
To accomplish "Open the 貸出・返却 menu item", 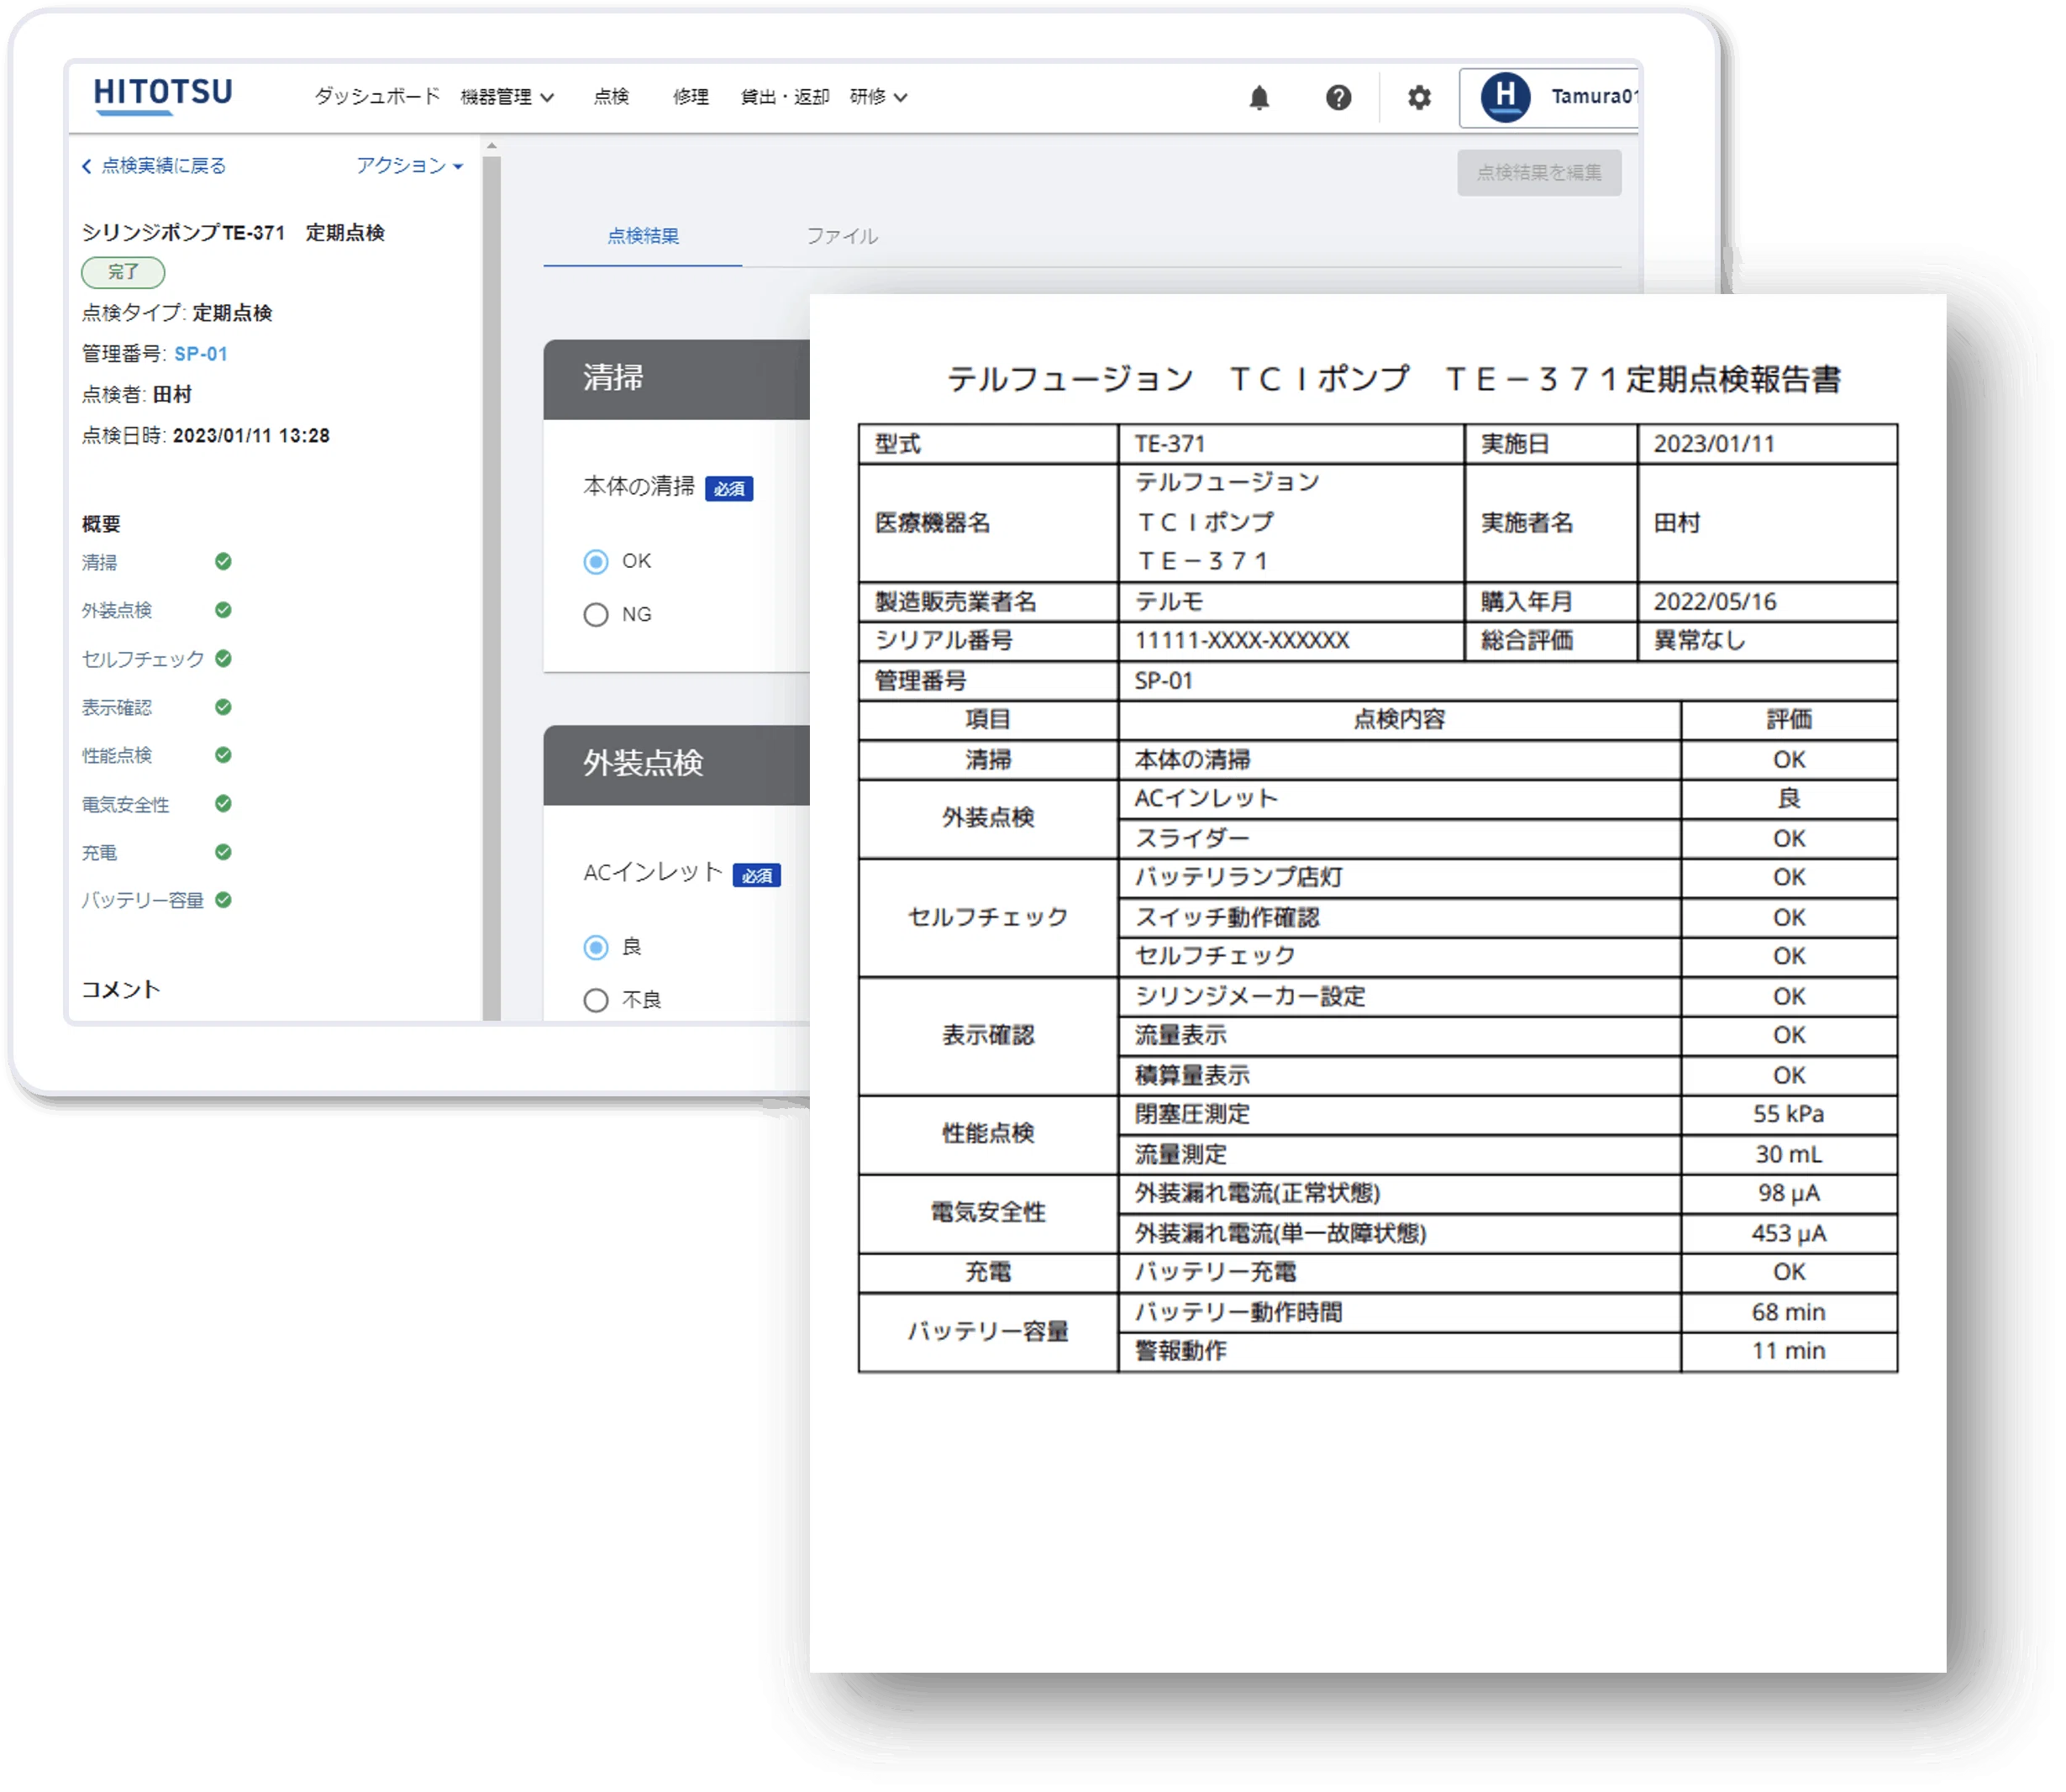I will tap(785, 97).
